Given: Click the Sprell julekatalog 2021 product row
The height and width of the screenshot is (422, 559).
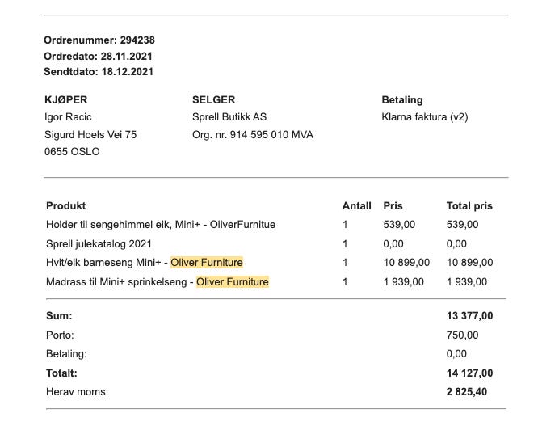Looking at the screenshot, I should 99,243.
